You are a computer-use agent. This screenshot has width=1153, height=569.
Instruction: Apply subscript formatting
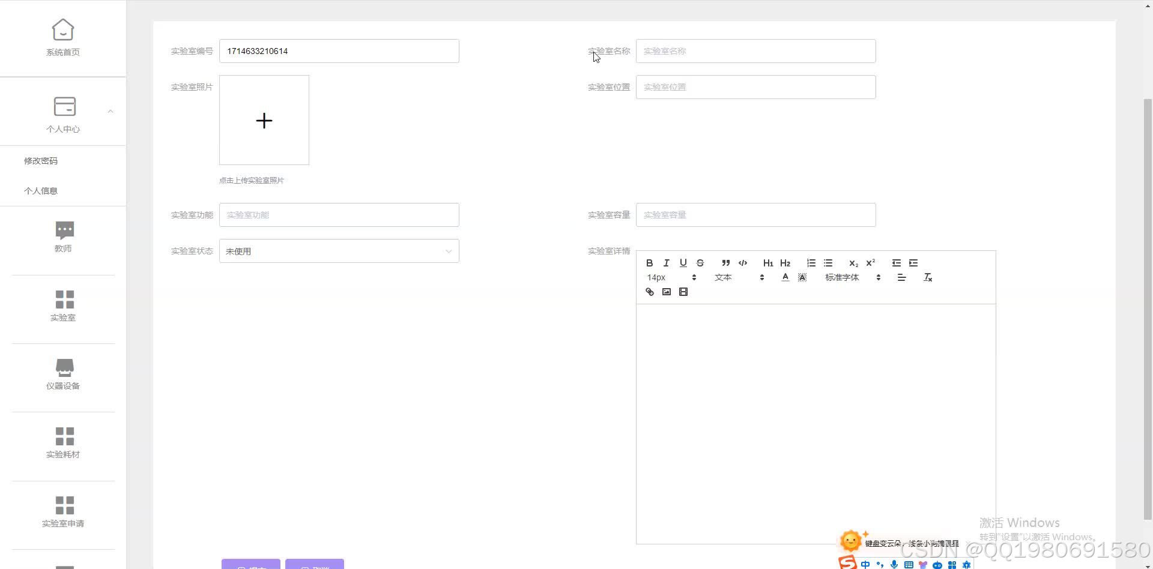point(853,263)
